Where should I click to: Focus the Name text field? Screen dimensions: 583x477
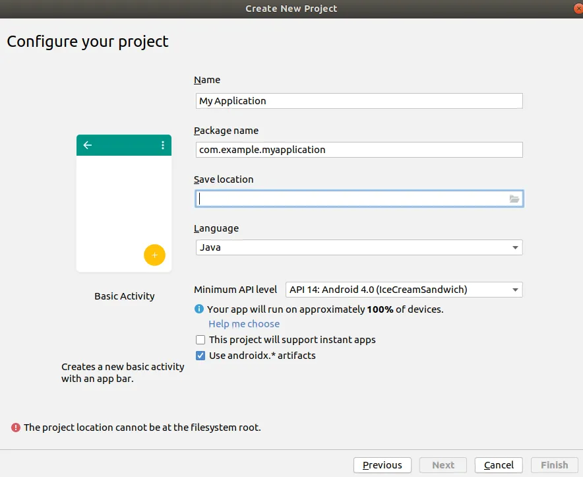(359, 101)
